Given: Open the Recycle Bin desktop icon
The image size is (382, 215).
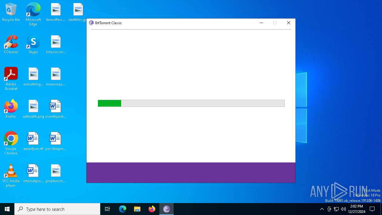Looking at the screenshot, I should [x=11, y=12].
